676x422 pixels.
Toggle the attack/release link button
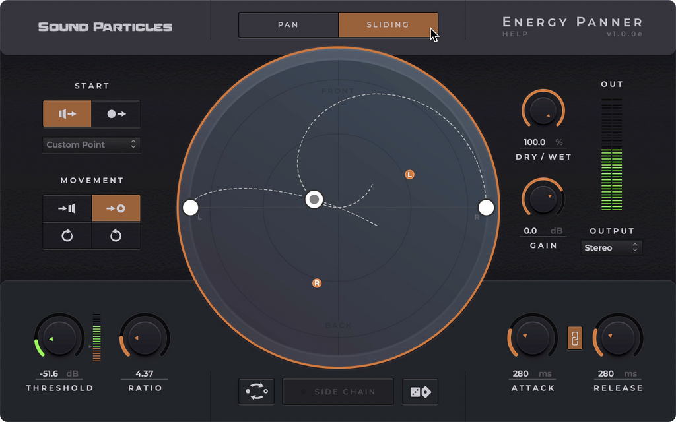pos(575,338)
